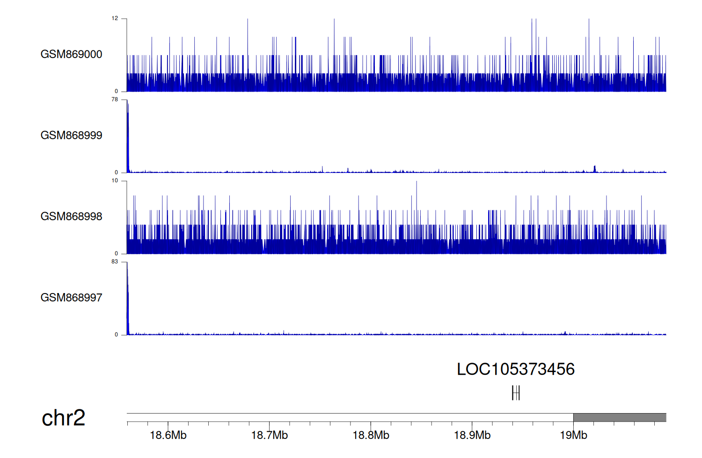Click the gray band on chromosome ideogram
The height and width of the screenshot is (458, 702).
point(619,417)
